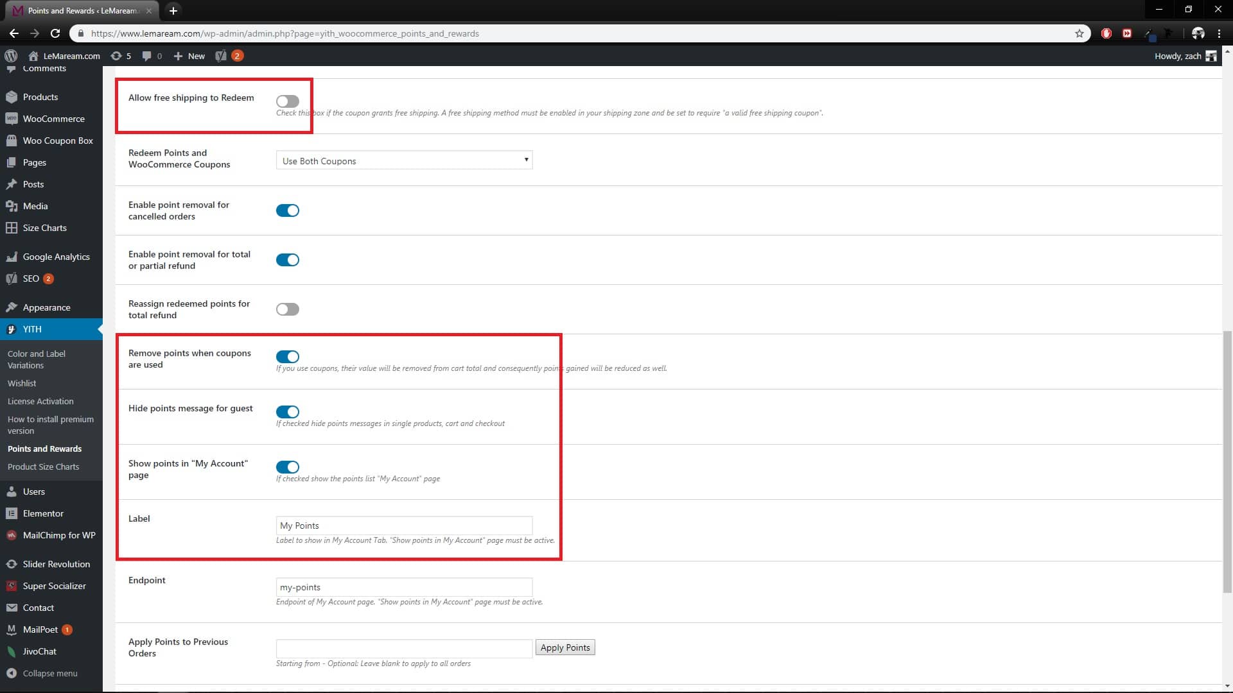
Task: Click the browser address bar URL
Action: click(x=284, y=33)
